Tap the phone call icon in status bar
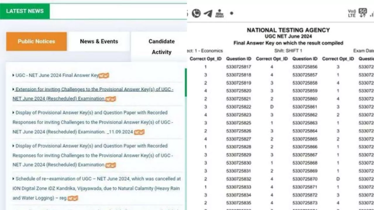This screenshot has width=374, height=210. point(196,13)
